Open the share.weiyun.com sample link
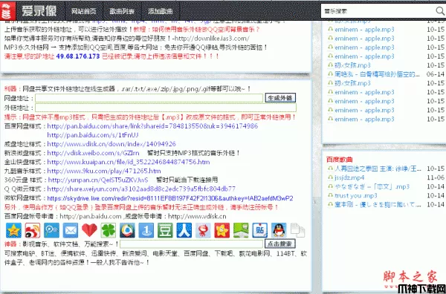The width and height of the screenshot is (446, 294). (x=141, y=189)
